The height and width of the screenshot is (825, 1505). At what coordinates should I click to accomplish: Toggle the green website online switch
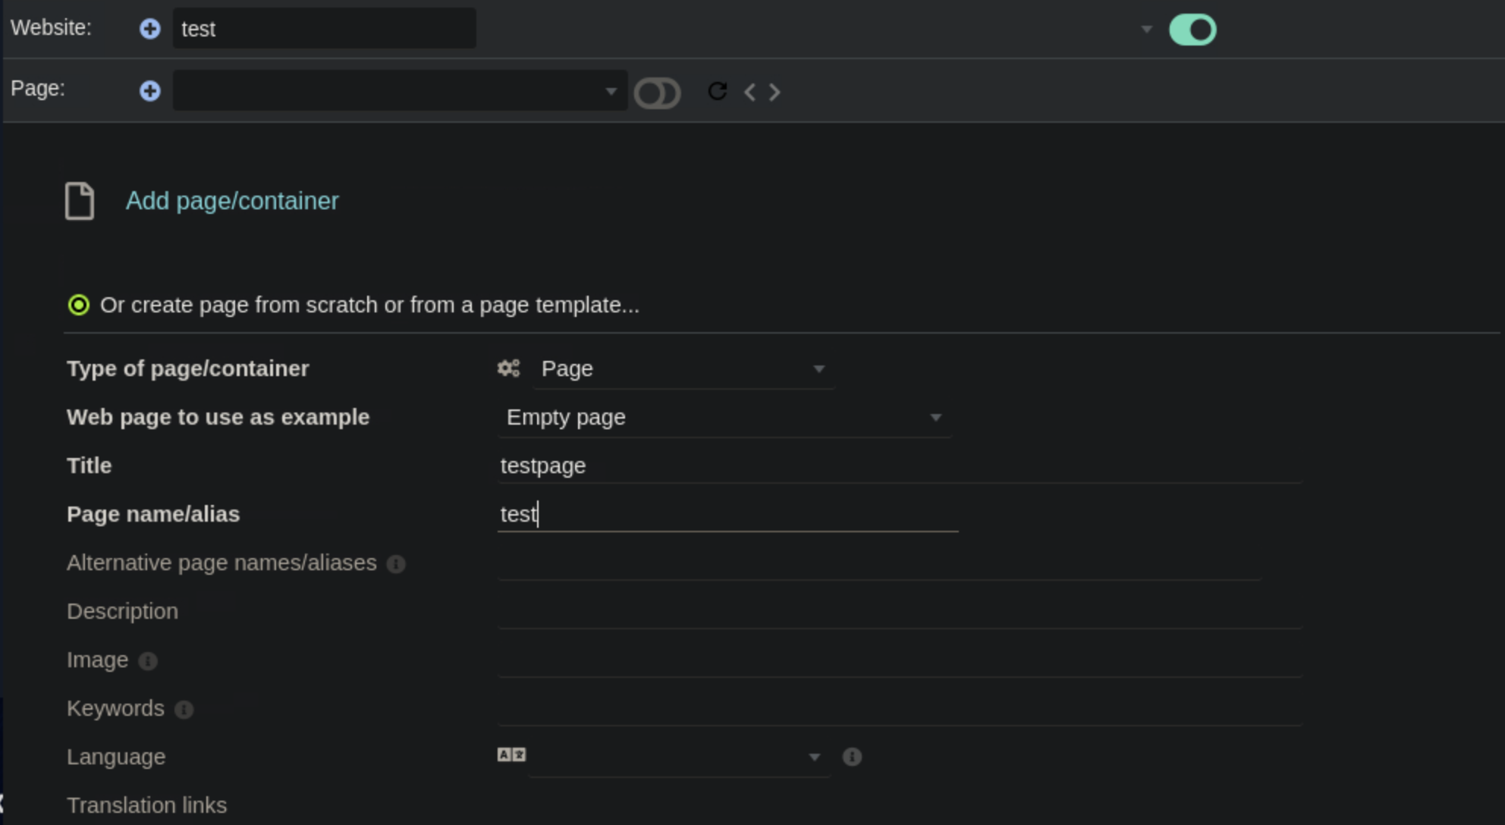coord(1192,30)
